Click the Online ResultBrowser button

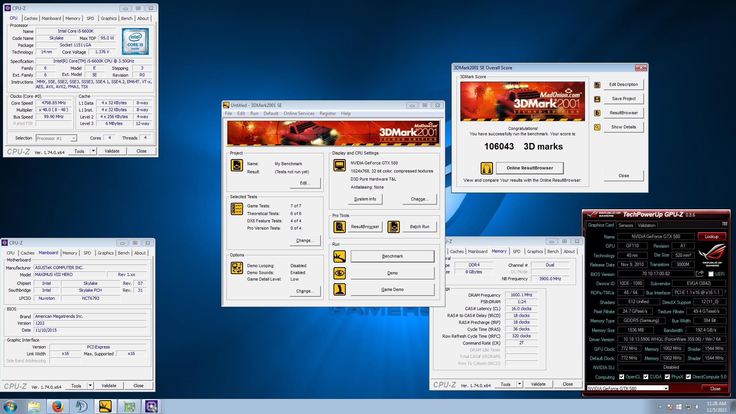pyautogui.click(x=530, y=168)
